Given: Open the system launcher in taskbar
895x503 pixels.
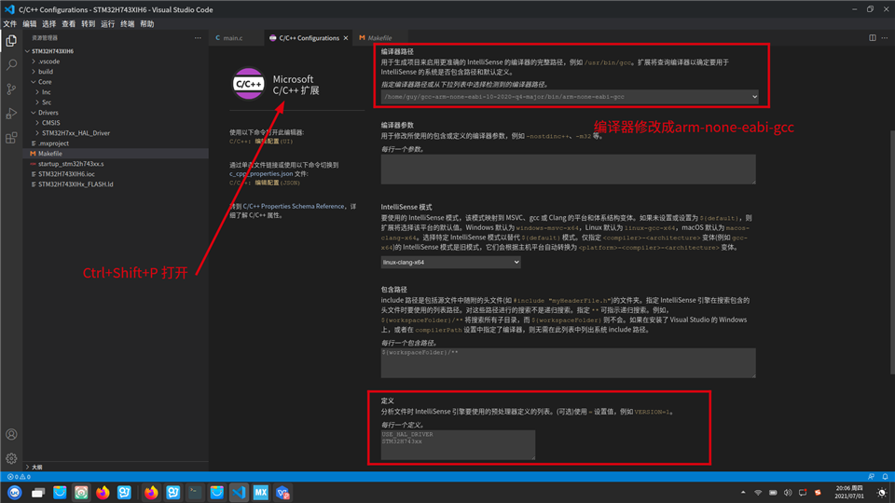Looking at the screenshot, I should pos(15,492).
